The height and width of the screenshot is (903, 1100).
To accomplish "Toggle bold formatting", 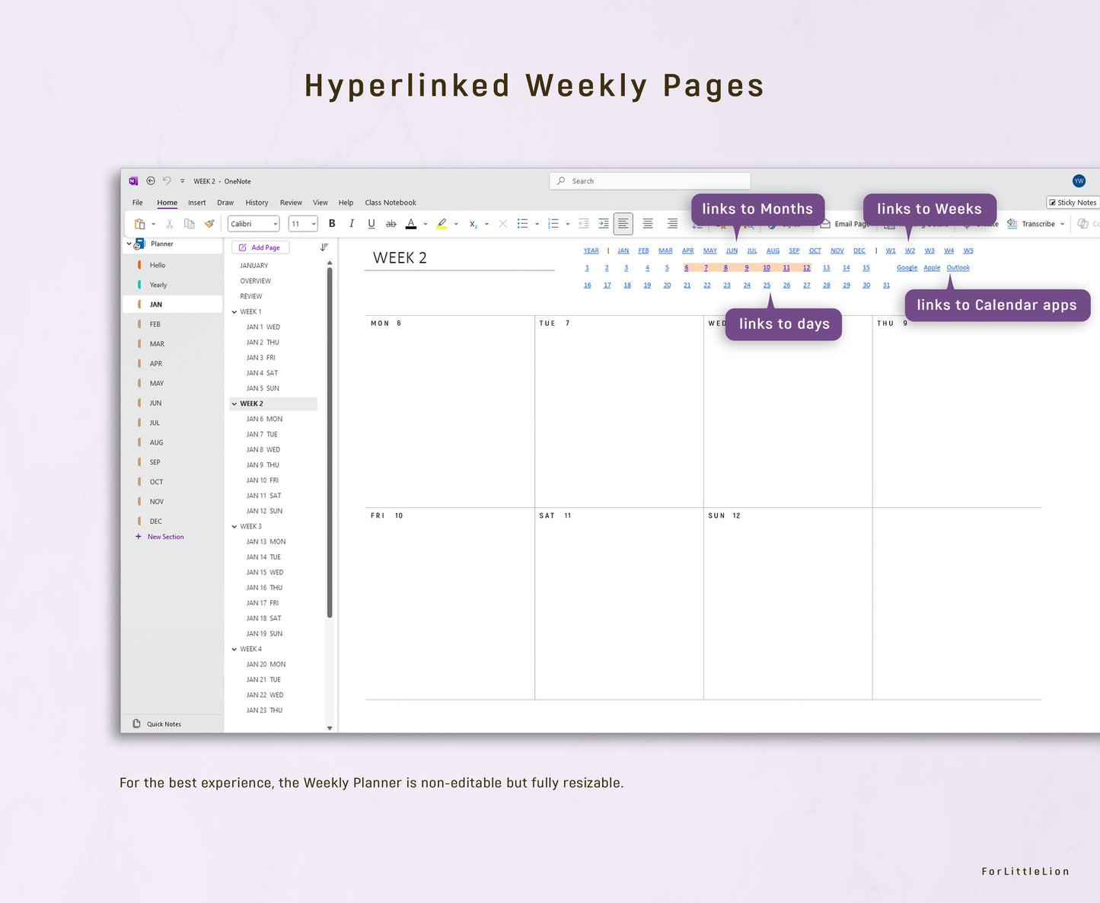I will pos(332,223).
